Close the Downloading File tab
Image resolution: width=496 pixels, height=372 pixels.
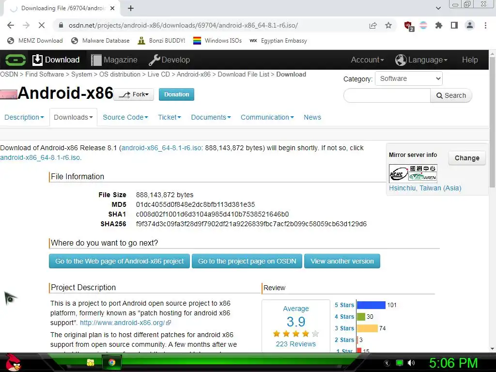[112, 8]
